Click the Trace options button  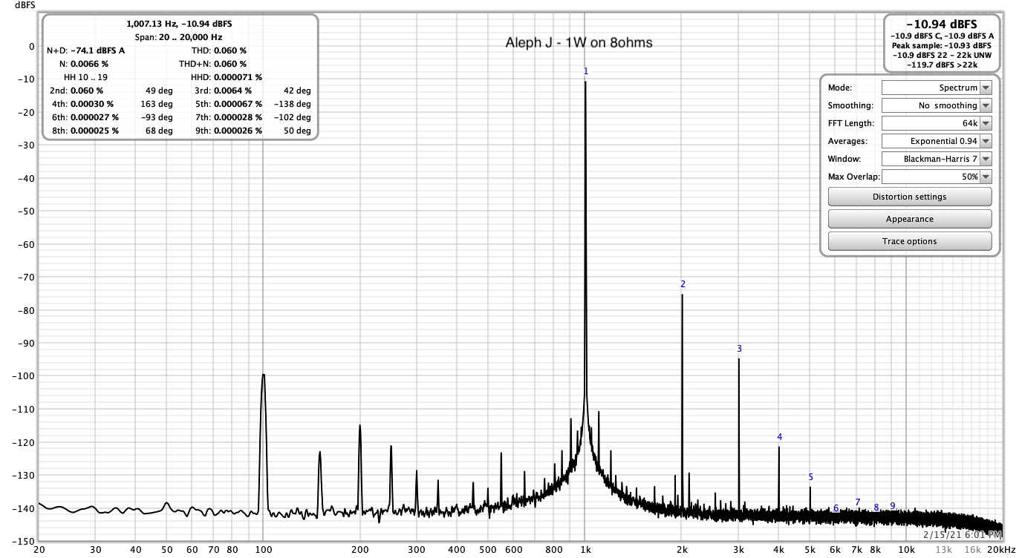pyautogui.click(x=910, y=241)
